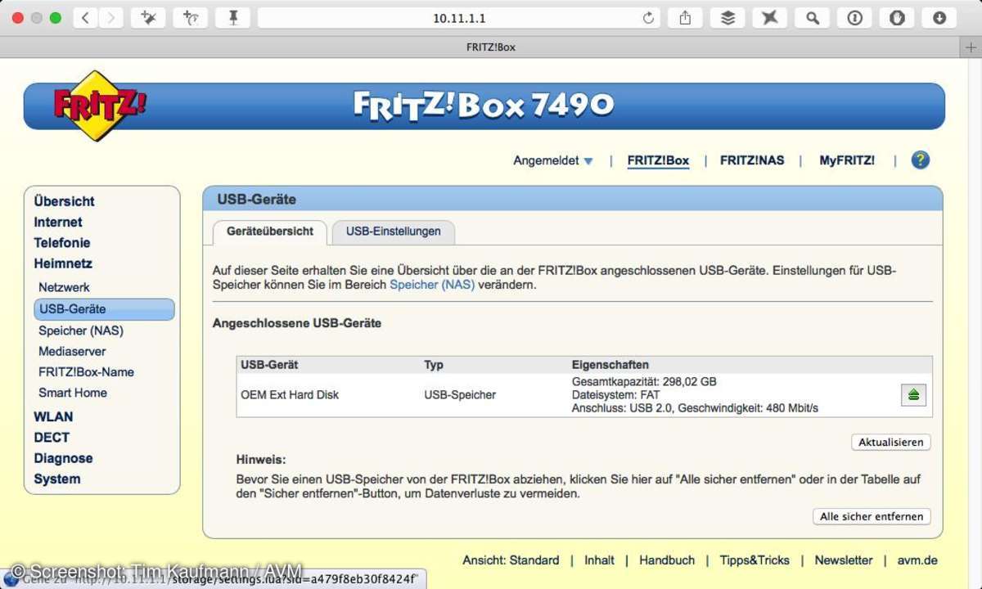Image resolution: width=982 pixels, height=589 pixels.
Task: Select USB-Geräte in the sidebar
Action: tap(104, 309)
